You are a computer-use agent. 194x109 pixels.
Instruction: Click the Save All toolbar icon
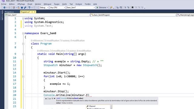25,8
